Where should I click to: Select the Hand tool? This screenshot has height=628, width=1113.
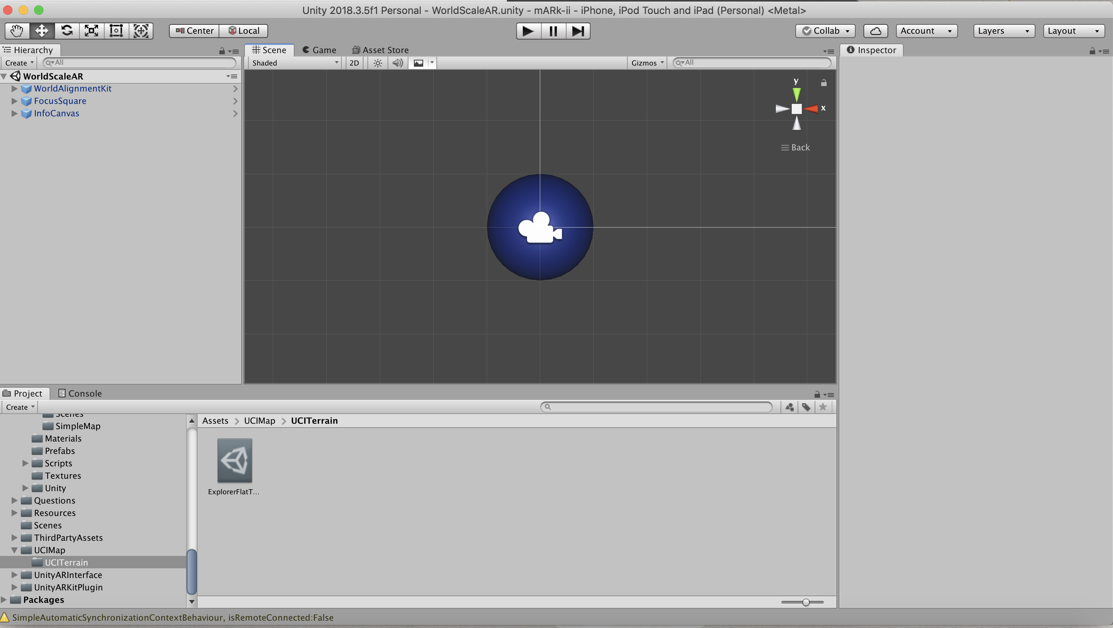tap(17, 31)
